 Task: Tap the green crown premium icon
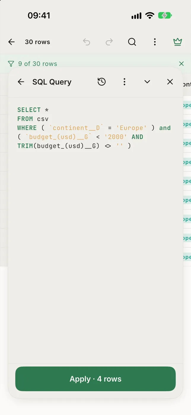[177, 42]
